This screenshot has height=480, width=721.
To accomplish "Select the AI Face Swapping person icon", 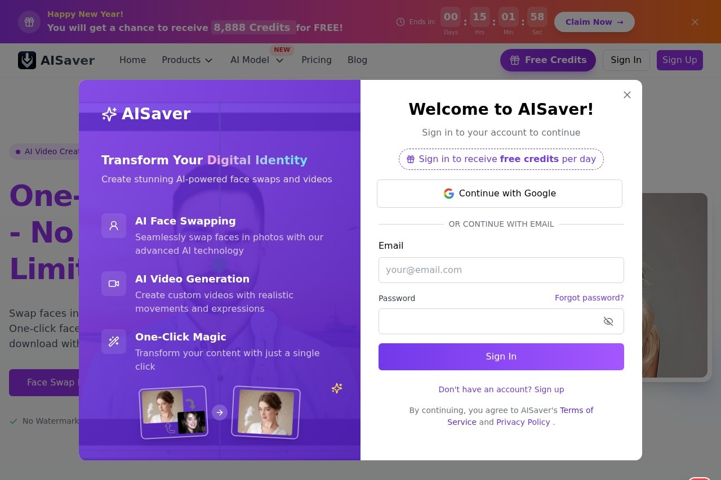I will pos(114,226).
